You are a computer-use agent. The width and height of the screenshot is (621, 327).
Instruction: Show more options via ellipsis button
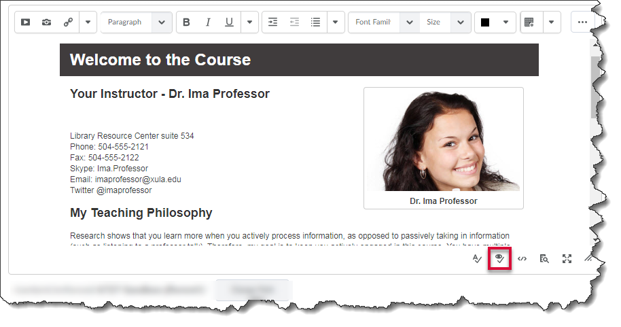tap(582, 22)
